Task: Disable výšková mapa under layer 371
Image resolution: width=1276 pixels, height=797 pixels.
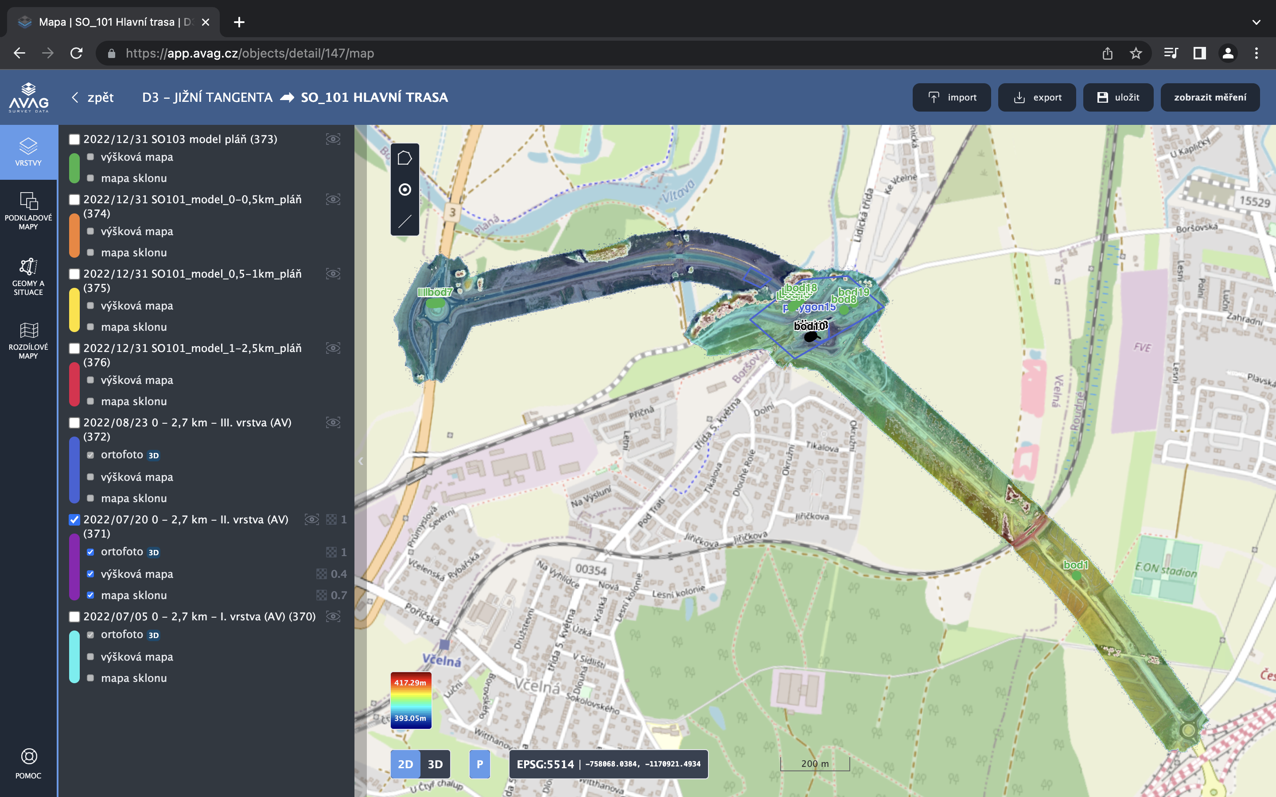Action: point(90,574)
